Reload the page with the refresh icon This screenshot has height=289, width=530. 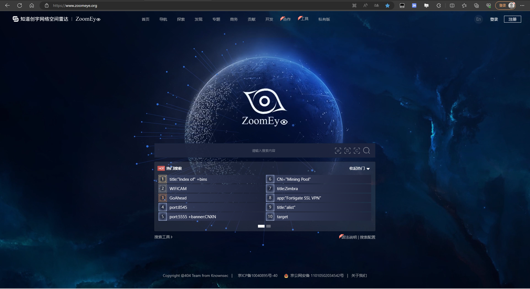coord(20,6)
